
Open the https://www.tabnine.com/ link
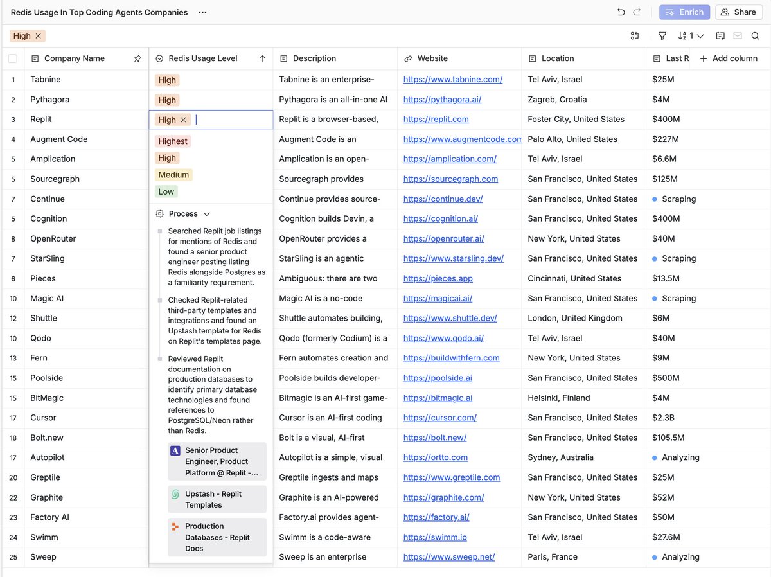453,80
